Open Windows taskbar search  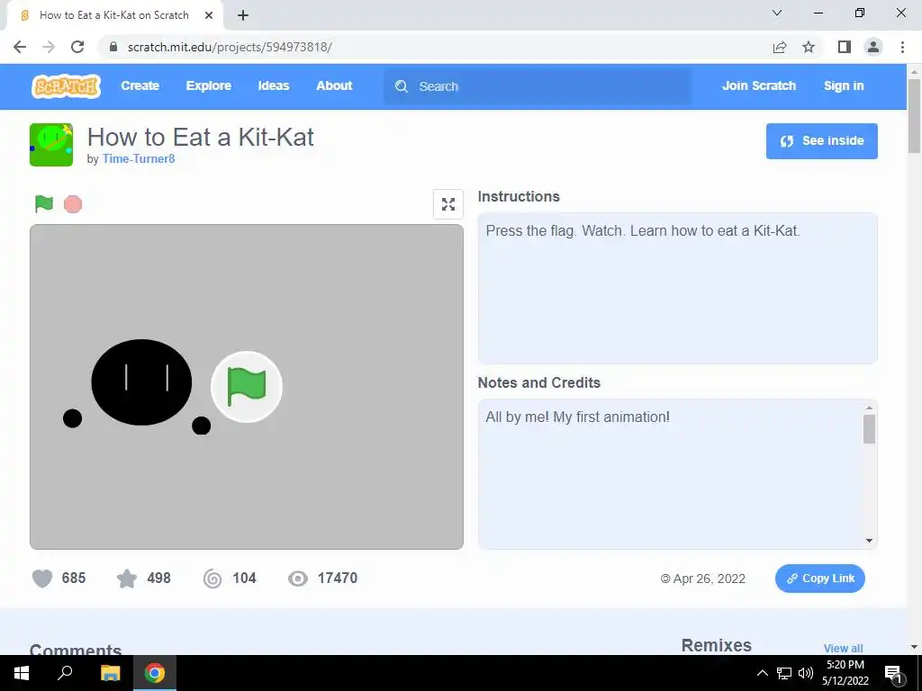[x=65, y=673]
